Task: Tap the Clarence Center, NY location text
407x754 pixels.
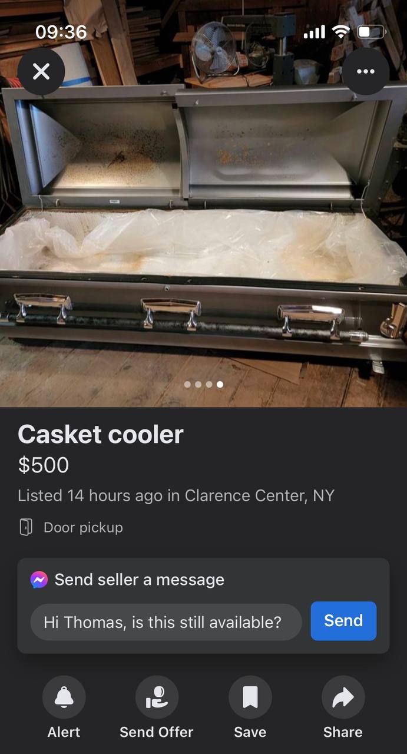Action: [x=260, y=495]
